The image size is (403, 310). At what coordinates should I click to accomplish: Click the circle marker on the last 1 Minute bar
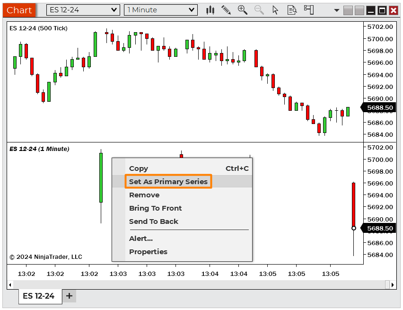click(354, 228)
